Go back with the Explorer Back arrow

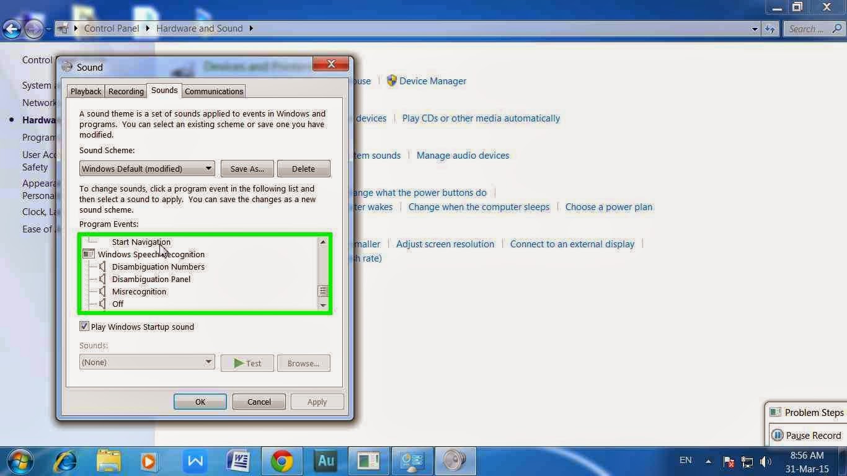tap(12, 29)
